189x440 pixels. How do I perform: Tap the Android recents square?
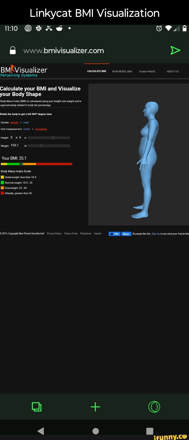(150, 431)
